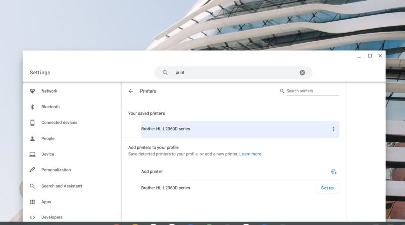Click the settings search magnifier icon
This screenshot has width=405, height=225.
point(165,73)
